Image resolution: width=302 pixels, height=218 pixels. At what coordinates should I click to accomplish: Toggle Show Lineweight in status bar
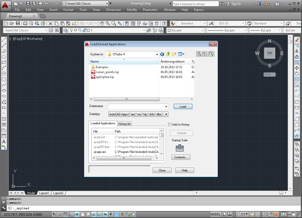[x=111, y=214]
